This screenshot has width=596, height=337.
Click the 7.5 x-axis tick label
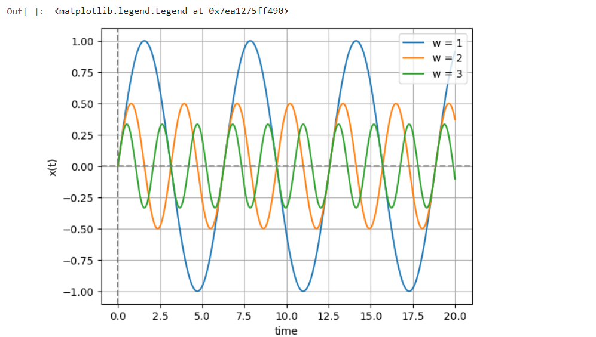point(244,316)
